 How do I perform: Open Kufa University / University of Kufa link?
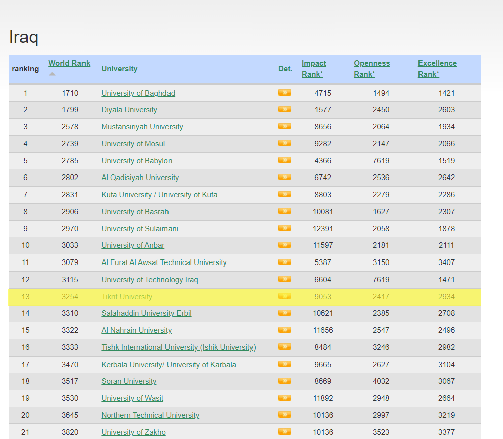[x=159, y=195]
